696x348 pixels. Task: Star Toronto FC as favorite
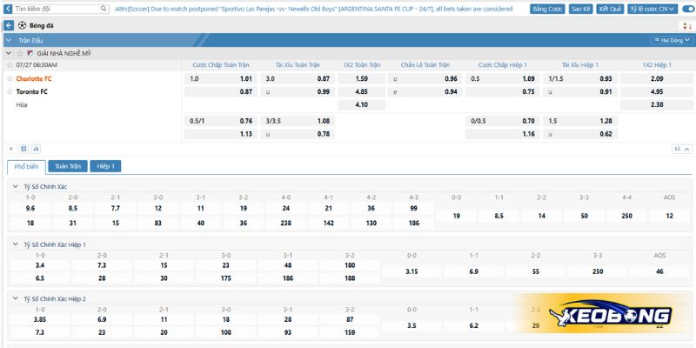pos(10,92)
